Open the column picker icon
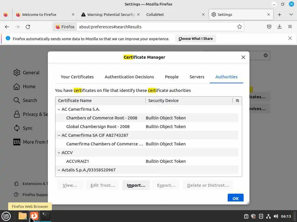Screen dimensions: 297x222 [x=237, y=101]
